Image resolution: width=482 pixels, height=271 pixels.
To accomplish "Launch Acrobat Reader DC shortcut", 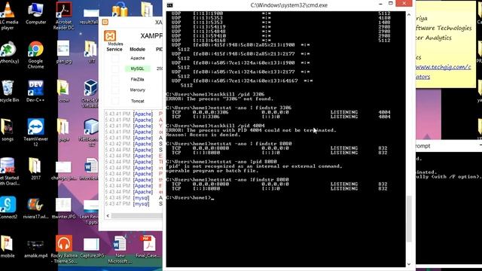I will (64, 15).
